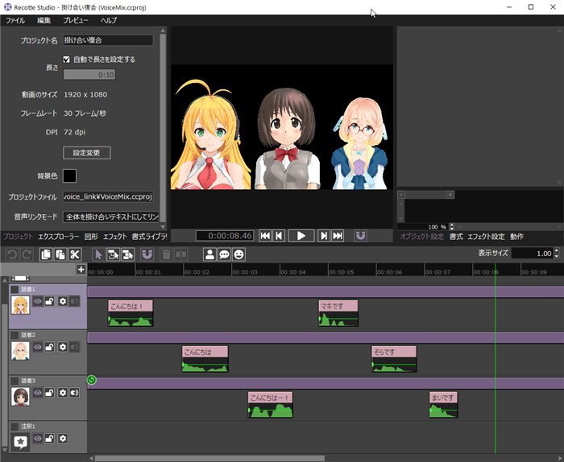Open the ヘルプ menu
This screenshot has height=462, width=564.
pos(109,20)
